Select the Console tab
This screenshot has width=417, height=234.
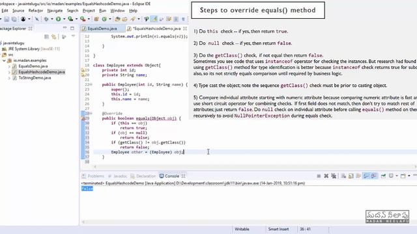coord(172,176)
